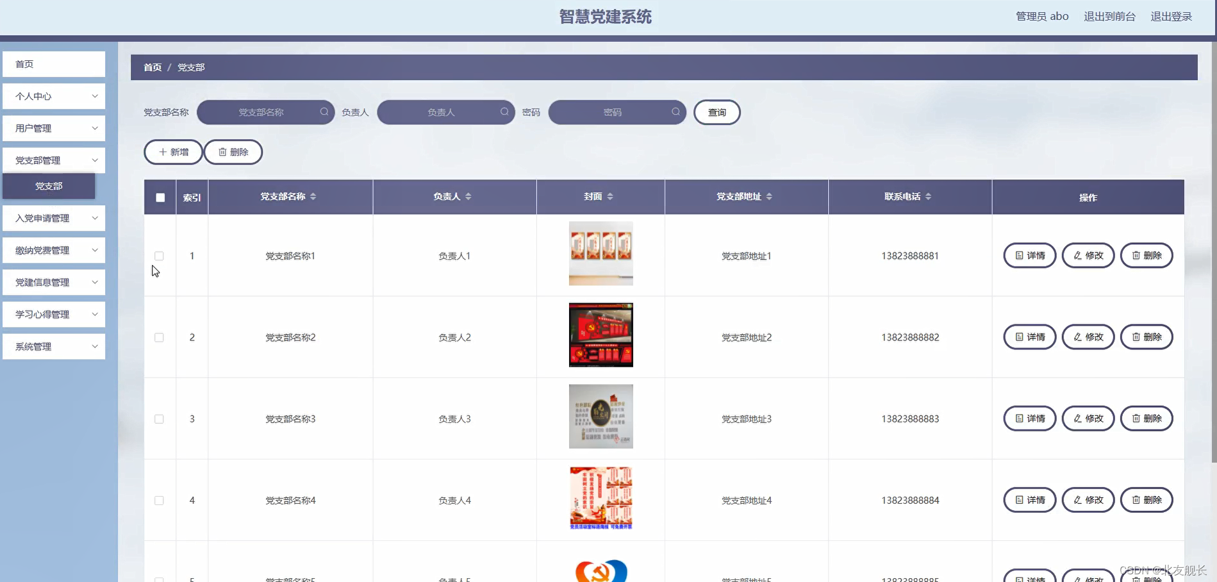Select 党支部 submenu item
This screenshot has height=582, width=1217.
[x=49, y=186]
